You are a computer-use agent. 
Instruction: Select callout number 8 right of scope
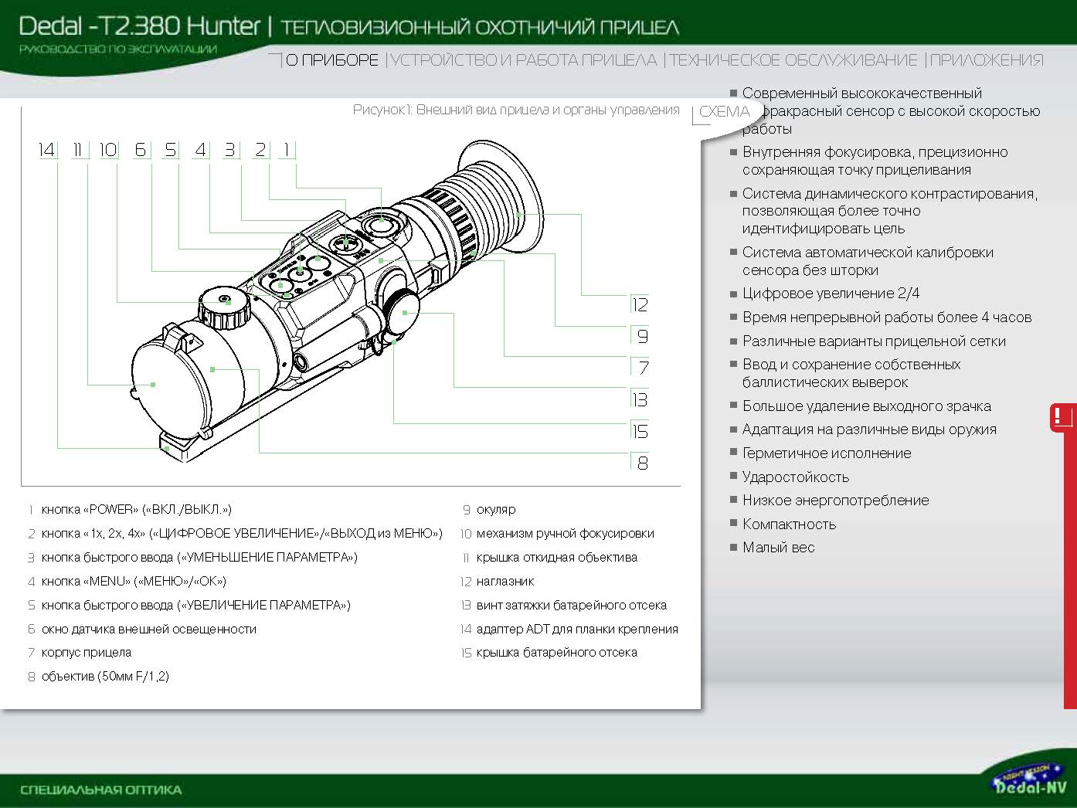click(x=643, y=463)
